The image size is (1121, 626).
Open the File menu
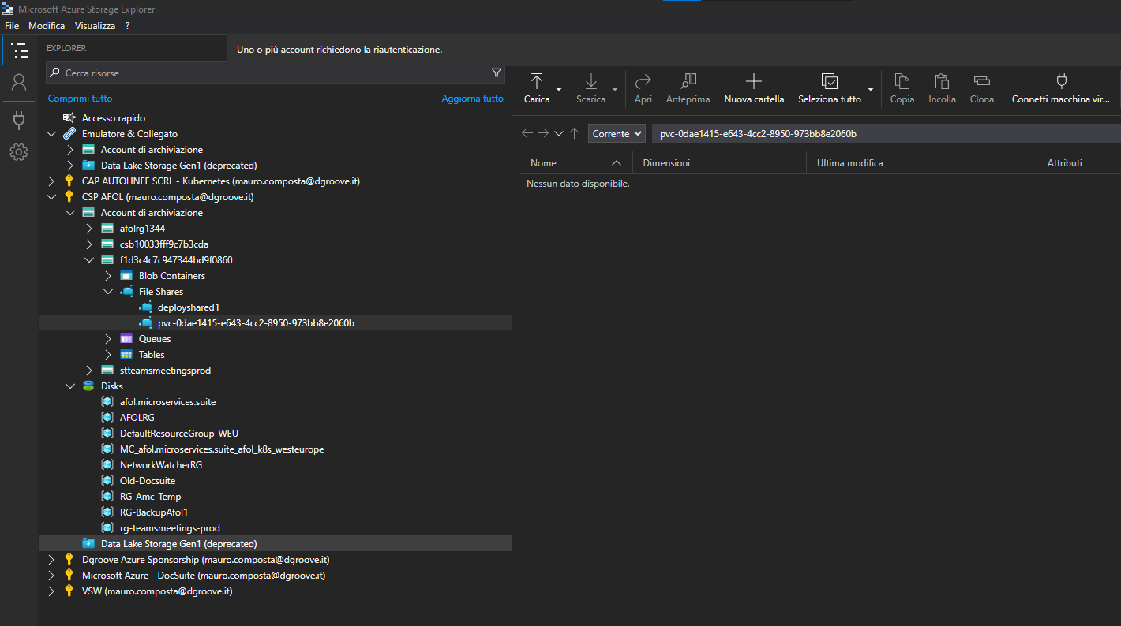12,26
